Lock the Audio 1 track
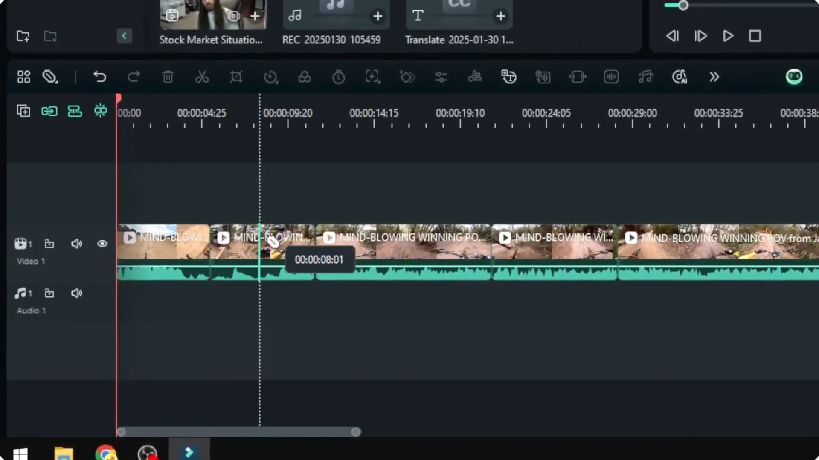The height and width of the screenshot is (460, 819). tap(49, 293)
